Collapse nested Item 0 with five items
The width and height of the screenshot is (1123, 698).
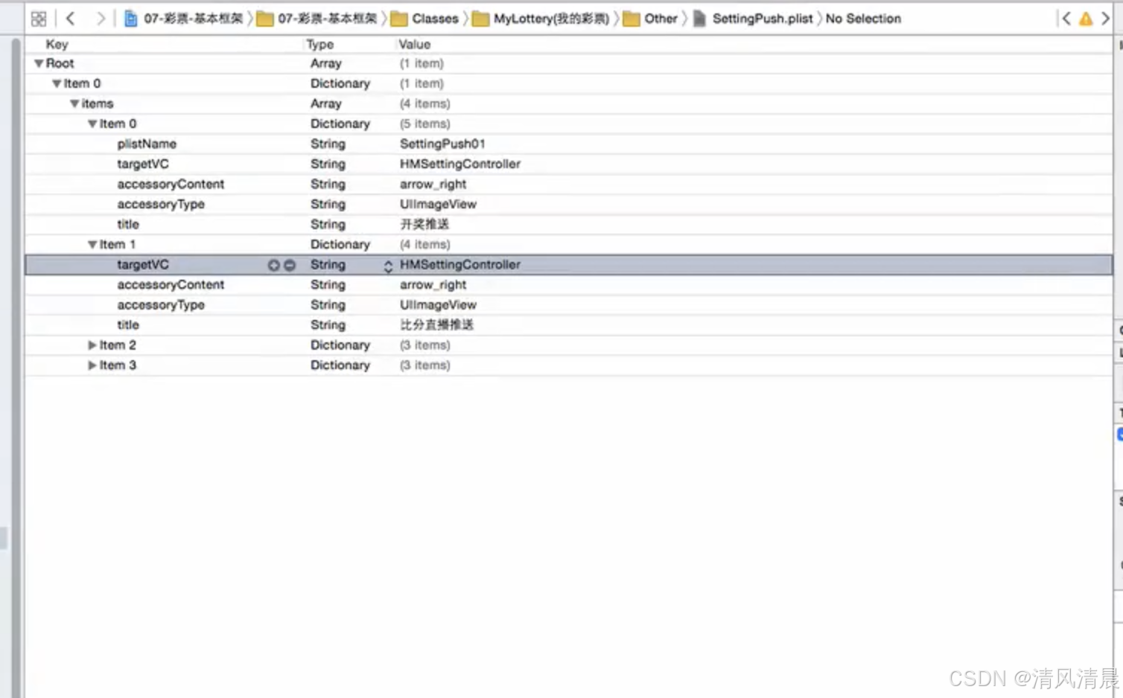click(92, 124)
